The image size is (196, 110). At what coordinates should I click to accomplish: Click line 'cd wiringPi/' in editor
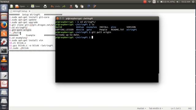[19, 28]
